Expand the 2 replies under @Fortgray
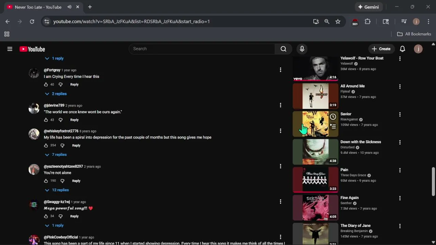Image resolution: width=436 pixels, height=245 pixels. 56,94
